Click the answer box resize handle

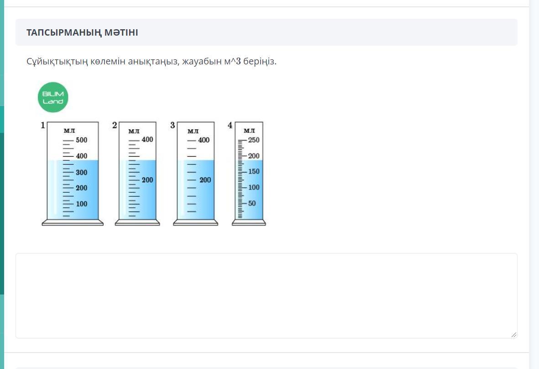tap(514, 335)
